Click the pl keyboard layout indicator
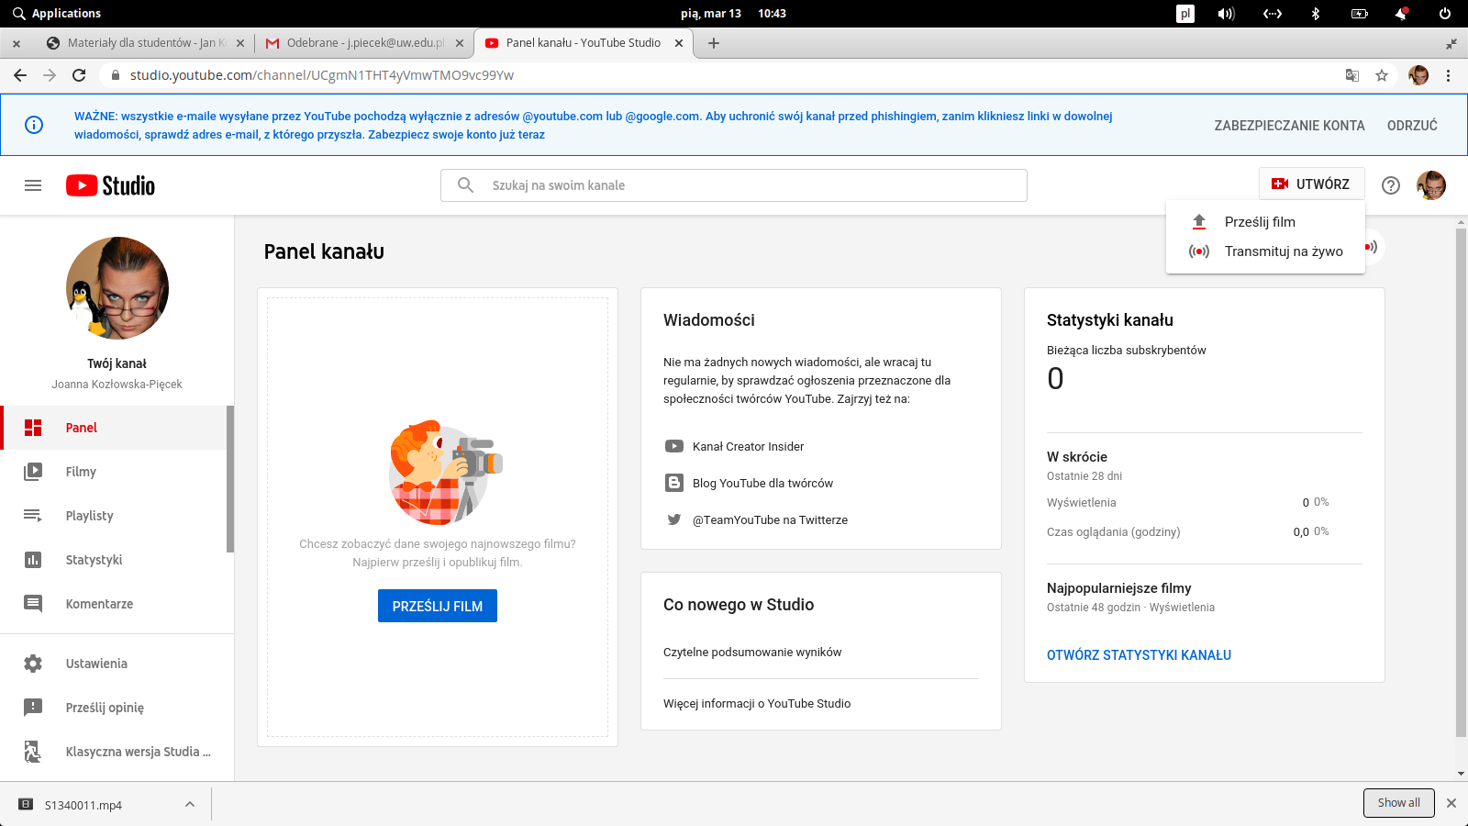 [x=1185, y=14]
